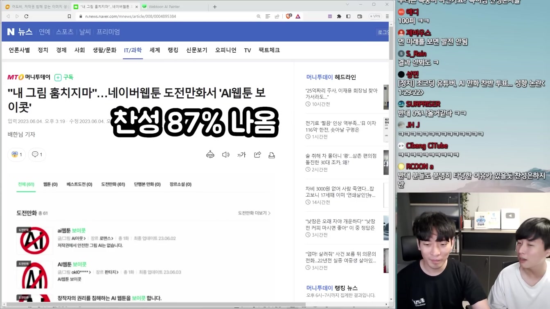The width and height of the screenshot is (550, 309).
Task: Click the emoji reaction count button
Action: pyautogui.click(x=17, y=154)
